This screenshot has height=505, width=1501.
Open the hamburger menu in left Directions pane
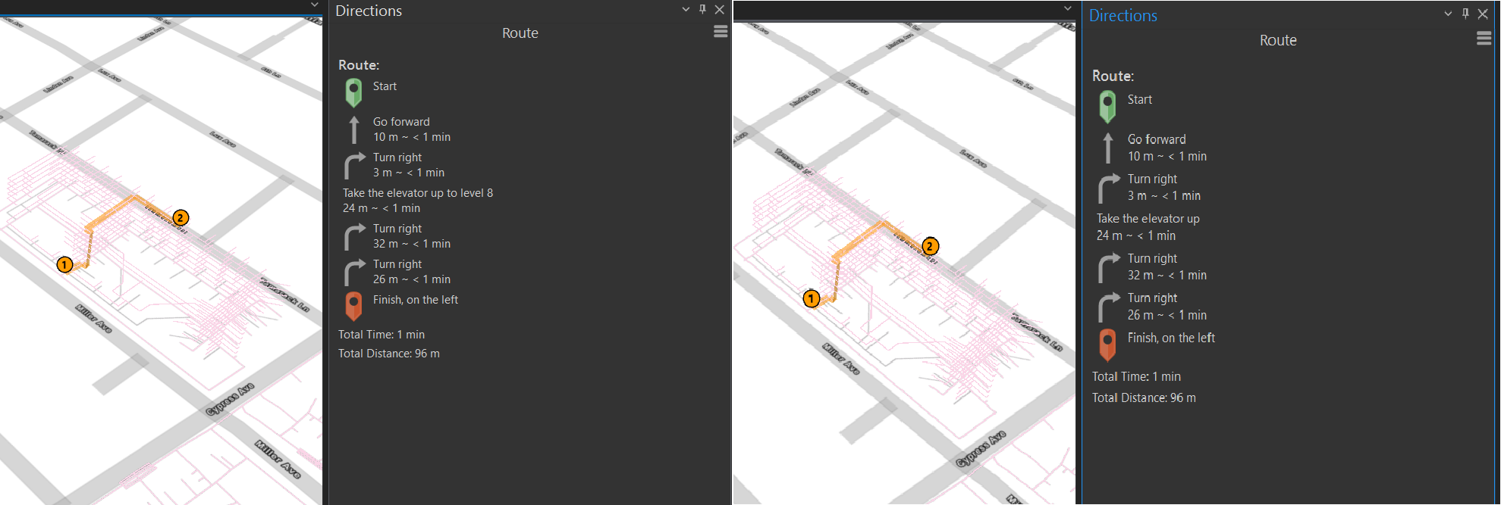pyautogui.click(x=721, y=31)
